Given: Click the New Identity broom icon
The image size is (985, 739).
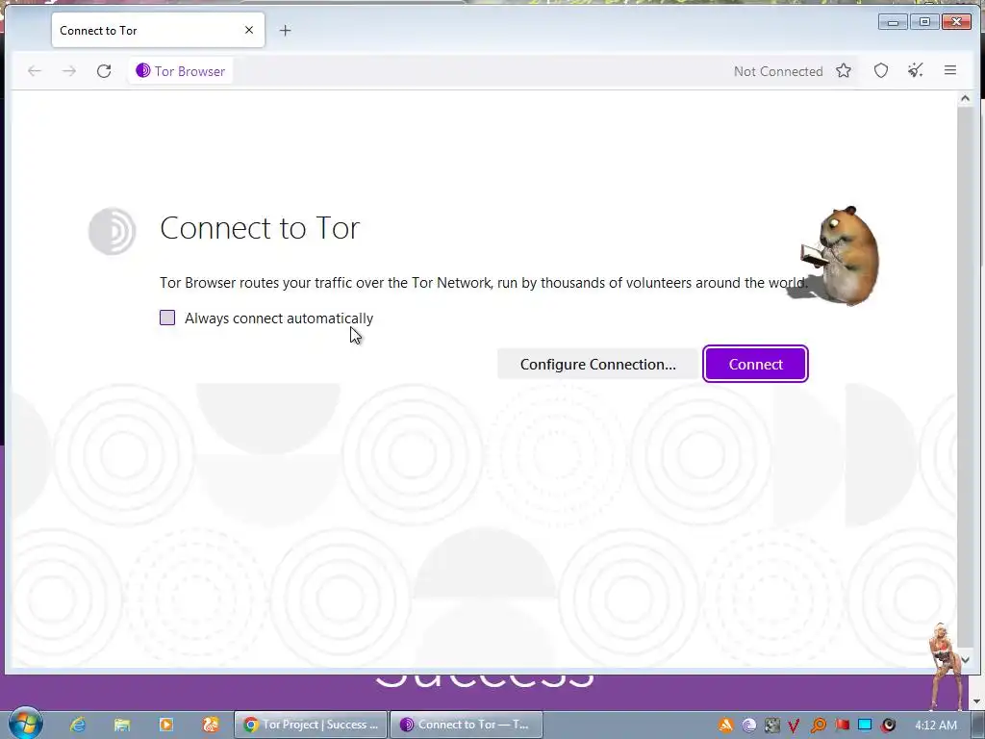Looking at the screenshot, I should [x=916, y=70].
